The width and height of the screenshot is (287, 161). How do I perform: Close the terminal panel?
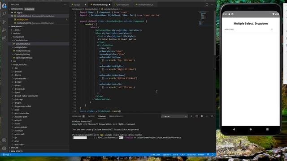pos(212,116)
